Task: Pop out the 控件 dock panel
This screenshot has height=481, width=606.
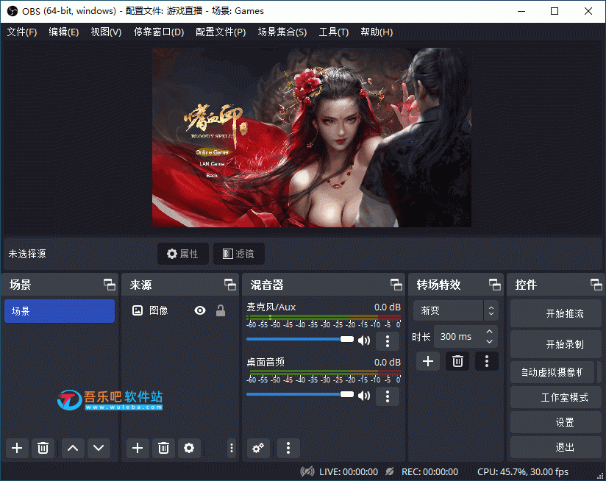Action: click(596, 285)
